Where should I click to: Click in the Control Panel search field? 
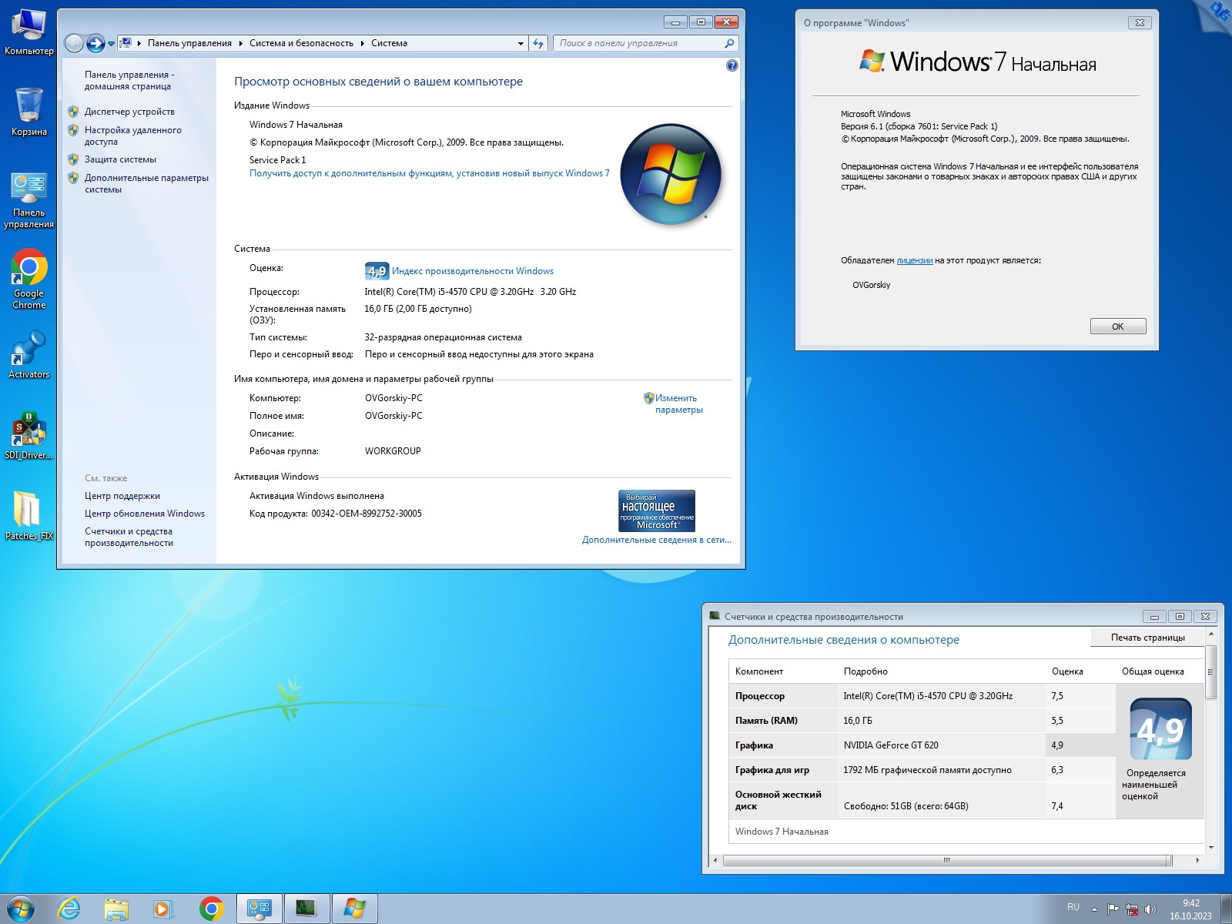click(x=639, y=43)
